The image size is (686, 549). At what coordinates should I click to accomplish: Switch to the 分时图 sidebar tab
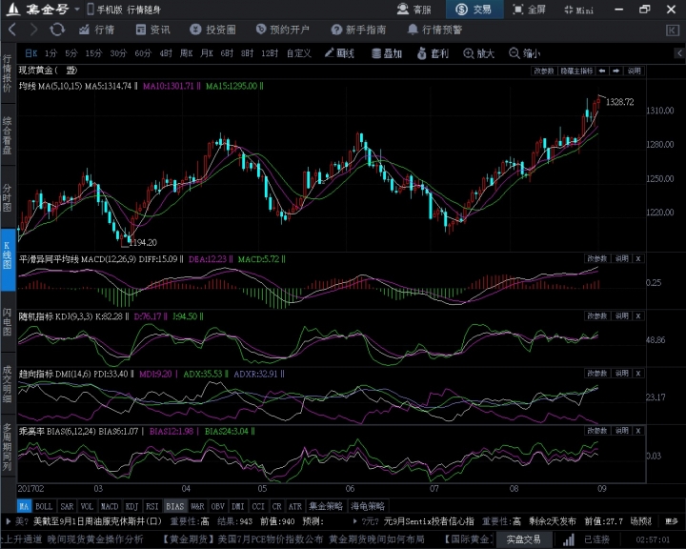[8, 196]
